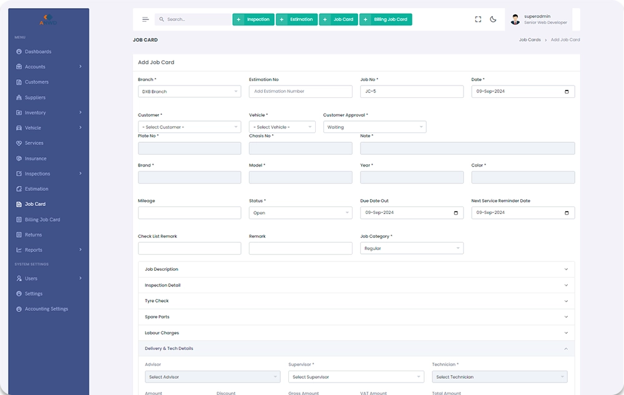Go to Billing Job Card sidebar item

click(x=42, y=220)
